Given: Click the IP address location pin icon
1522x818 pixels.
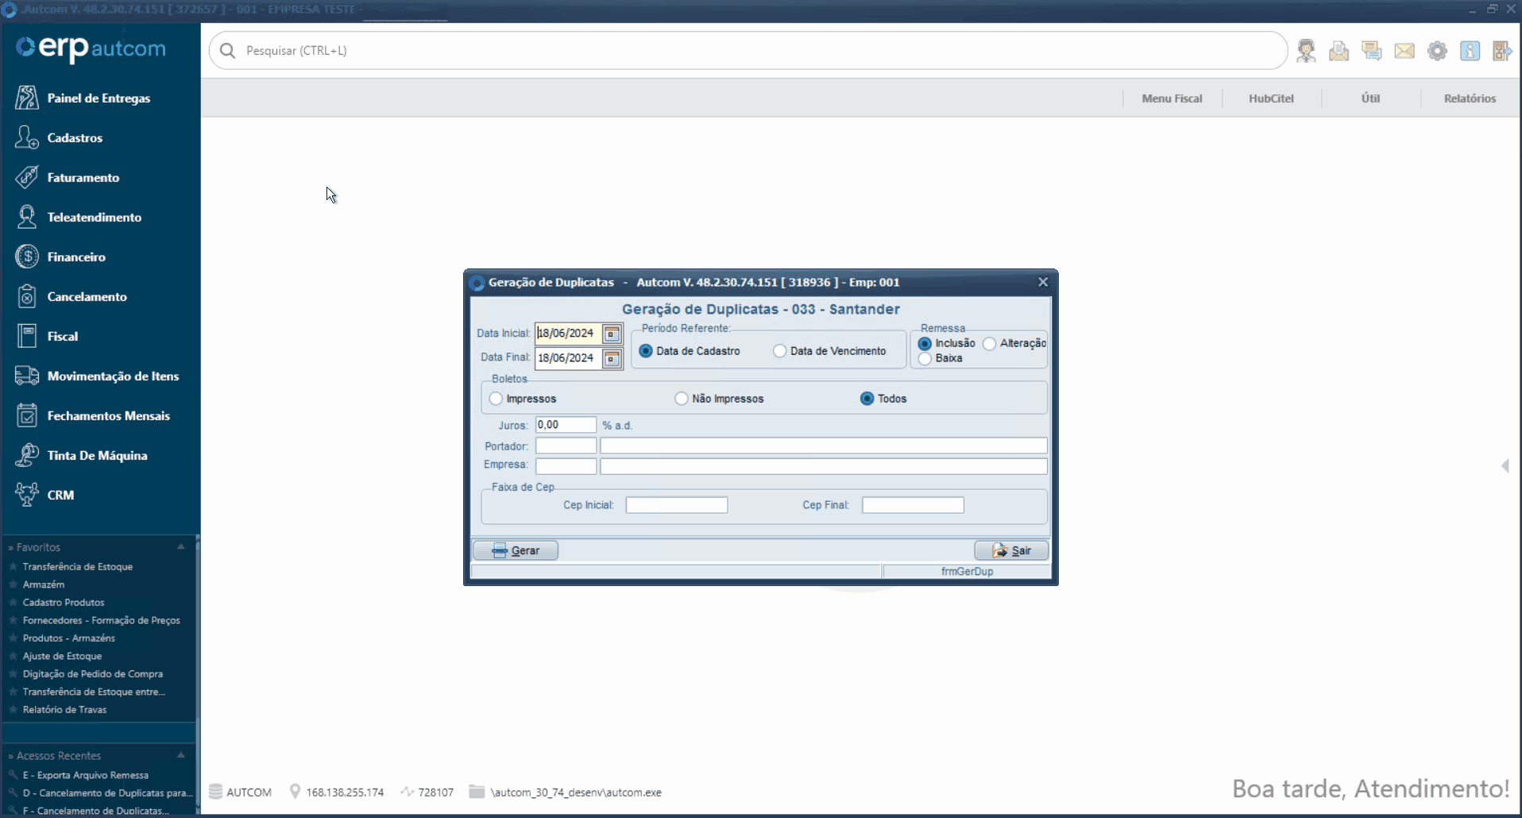Looking at the screenshot, I should (295, 792).
